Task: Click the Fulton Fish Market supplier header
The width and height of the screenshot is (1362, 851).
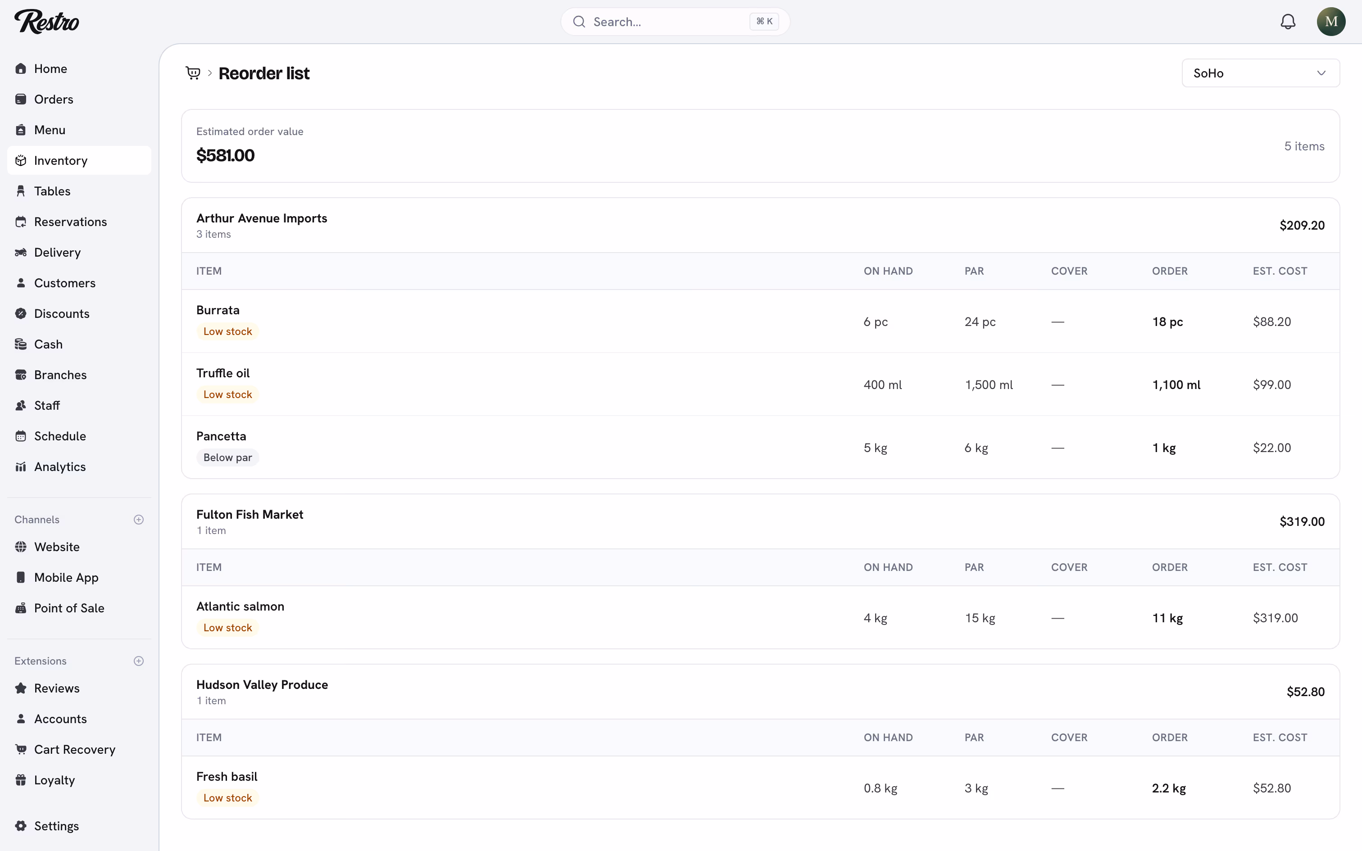Action: [760, 522]
